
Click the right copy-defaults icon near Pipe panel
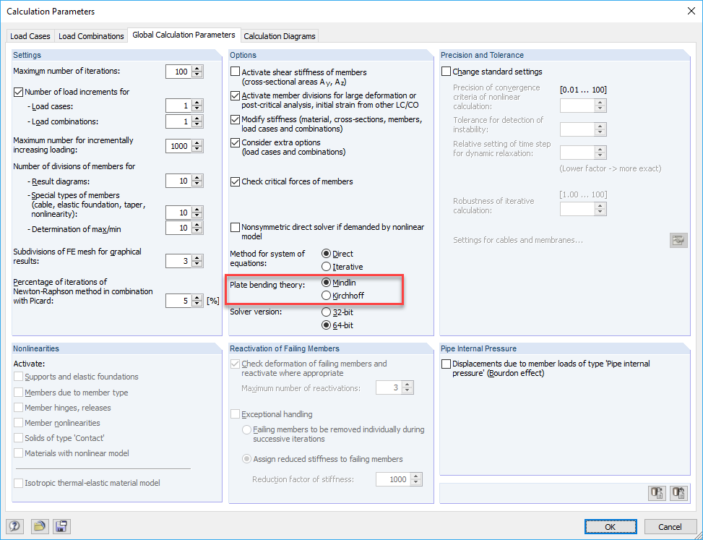coord(678,493)
